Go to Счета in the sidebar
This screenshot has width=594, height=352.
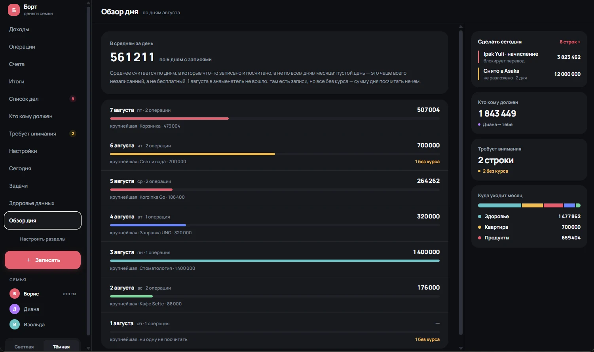pos(42,64)
